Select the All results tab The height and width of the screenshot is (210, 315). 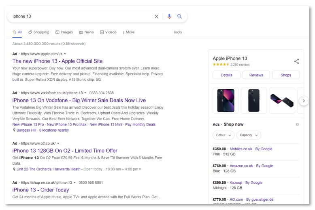pyautogui.click(x=17, y=32)
